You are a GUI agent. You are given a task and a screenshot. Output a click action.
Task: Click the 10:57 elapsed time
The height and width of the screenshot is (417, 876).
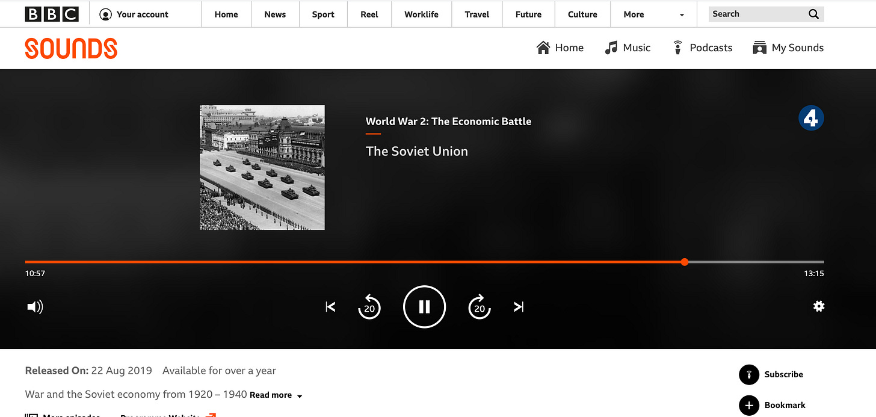pyautogui.click(x=35, y=273)
